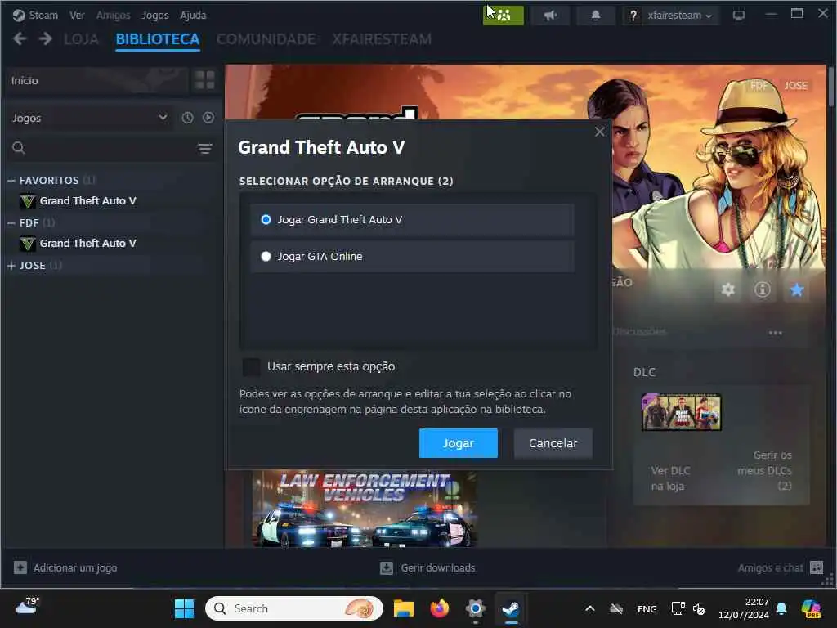The width and height of the screenshot is (837, 628).
Task: Click the question mark help icon
Action: tap(633, 16)
